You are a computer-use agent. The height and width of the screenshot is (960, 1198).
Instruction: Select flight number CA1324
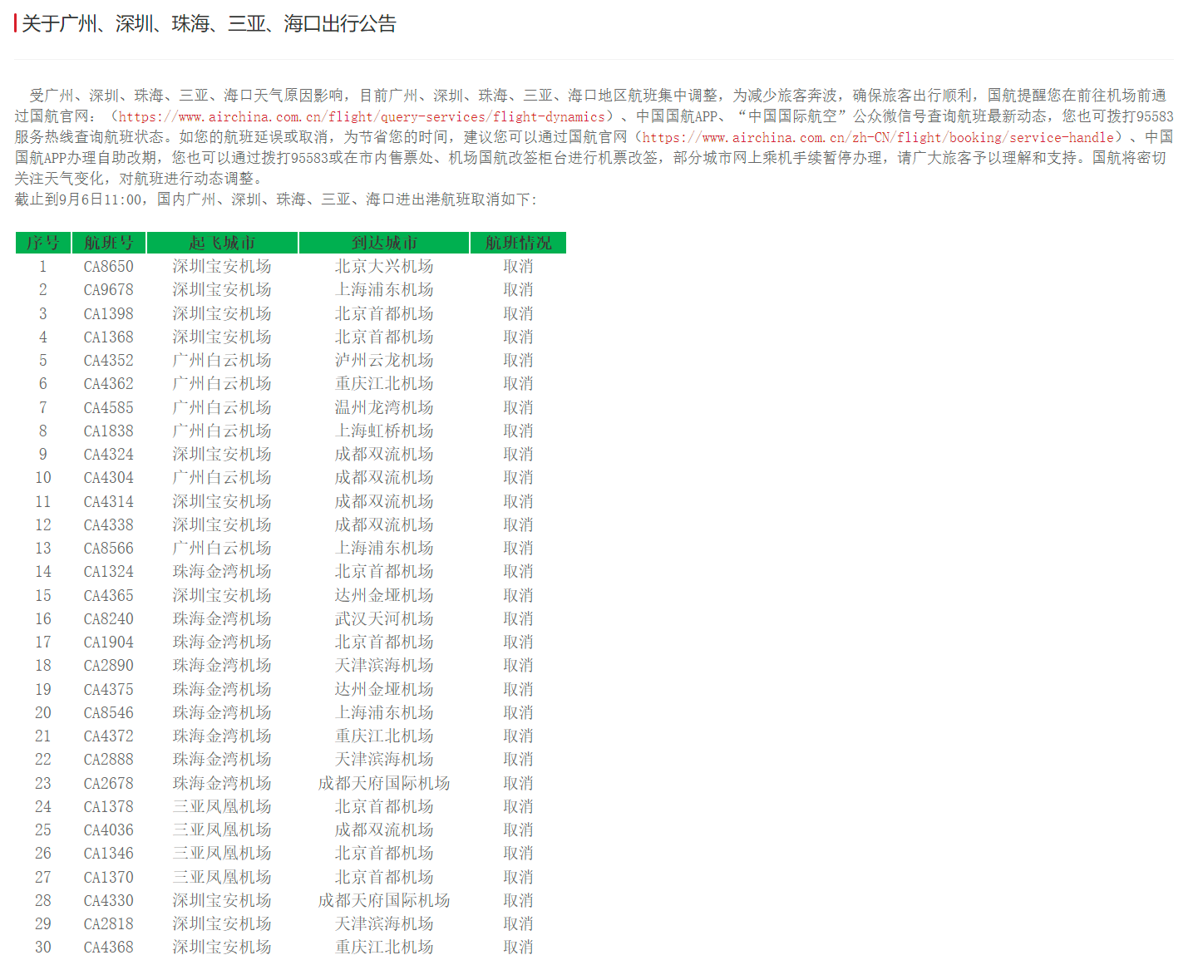point(109,572)
